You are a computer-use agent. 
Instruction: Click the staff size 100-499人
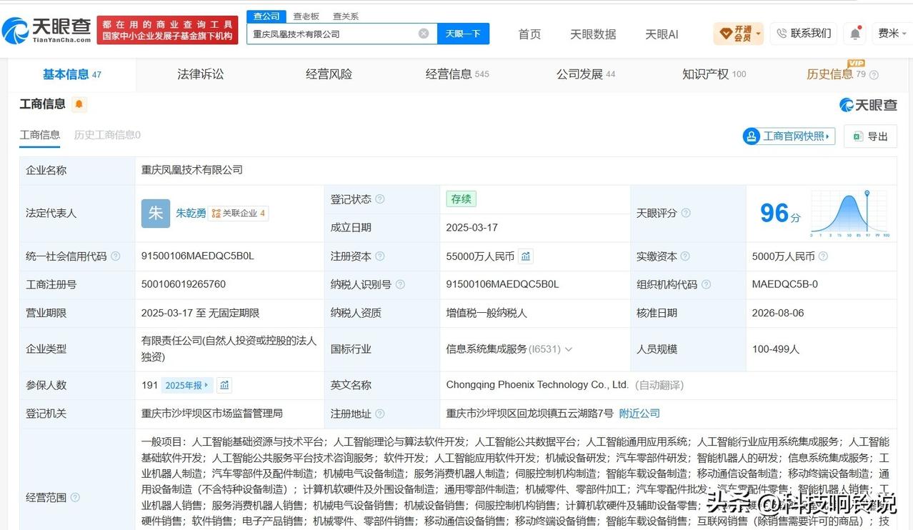pos(776,349)
